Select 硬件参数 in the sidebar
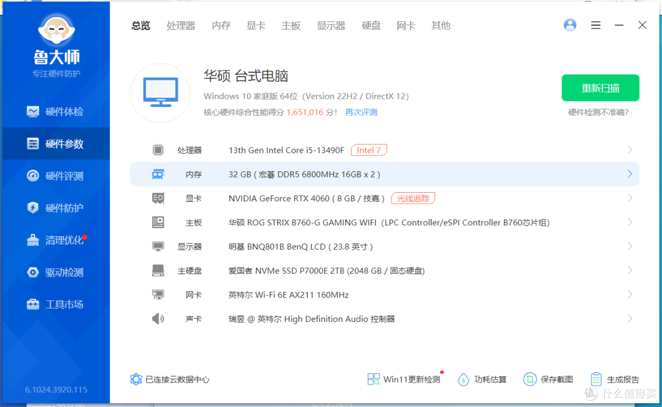This screenshot has width=662, height=407. click(x=55, y=144)
